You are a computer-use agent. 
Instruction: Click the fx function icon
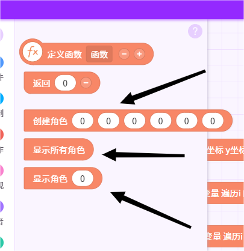[x=33, y=52]
